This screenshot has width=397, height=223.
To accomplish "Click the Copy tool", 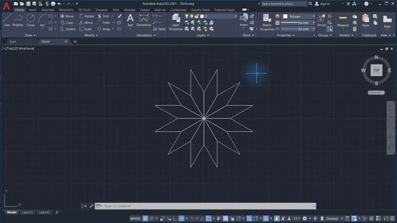I will pos(67,23).
